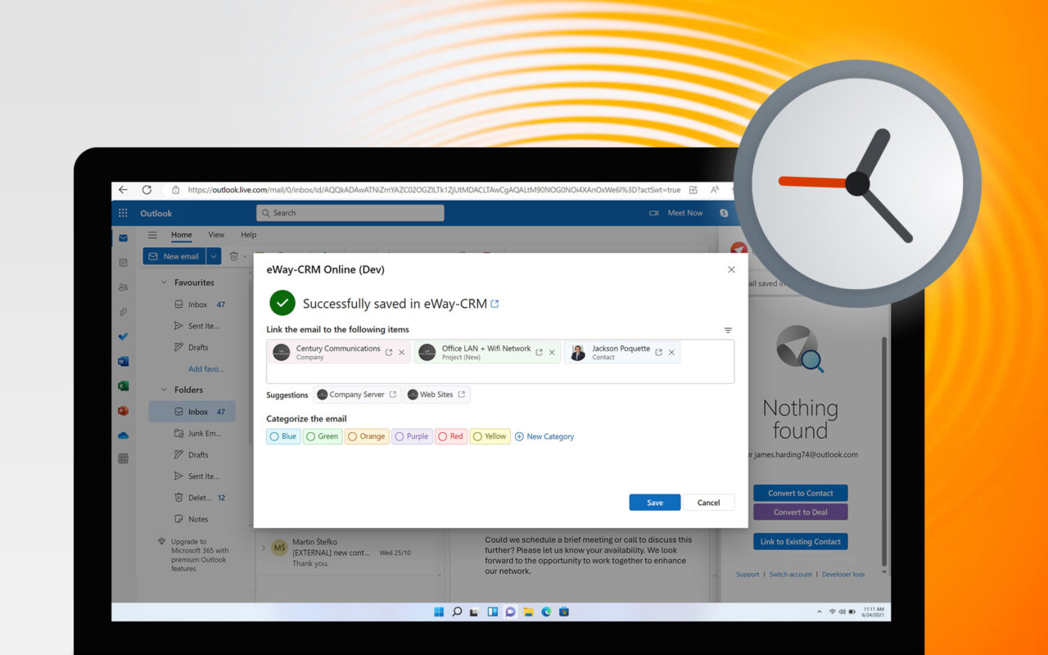Open the Web Sites suggestion externally
This screenshot has height=655, width=1048.
[x=462, y=395]
